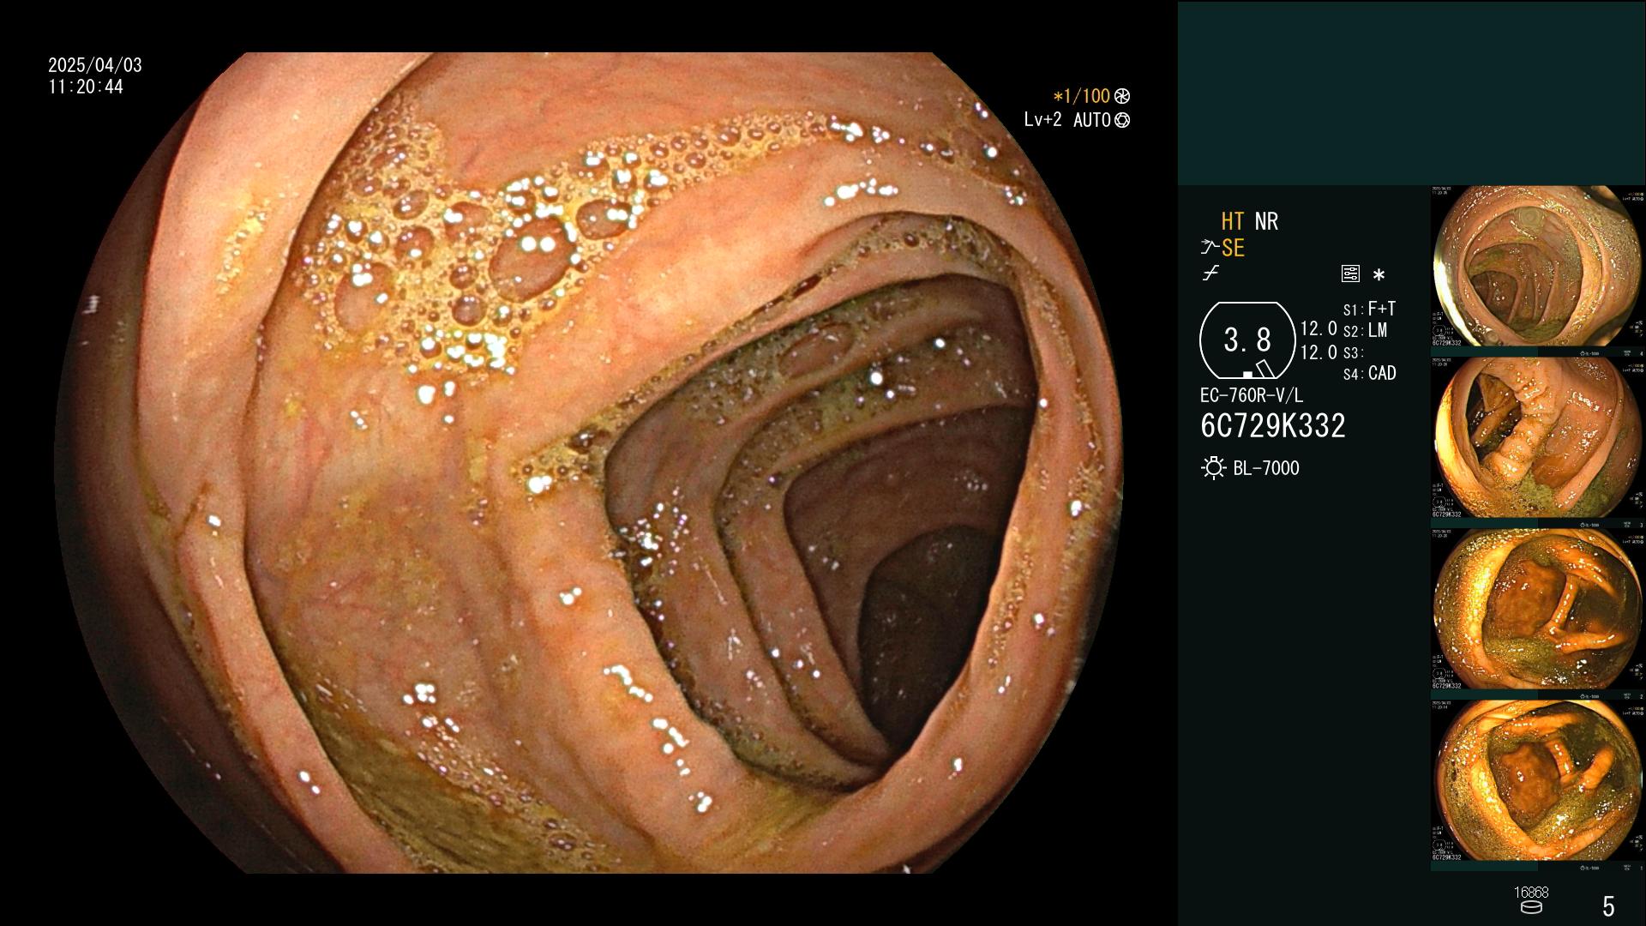
Task: Click the scope model EC-760R-V/L text
Action: coord(1252,395)
